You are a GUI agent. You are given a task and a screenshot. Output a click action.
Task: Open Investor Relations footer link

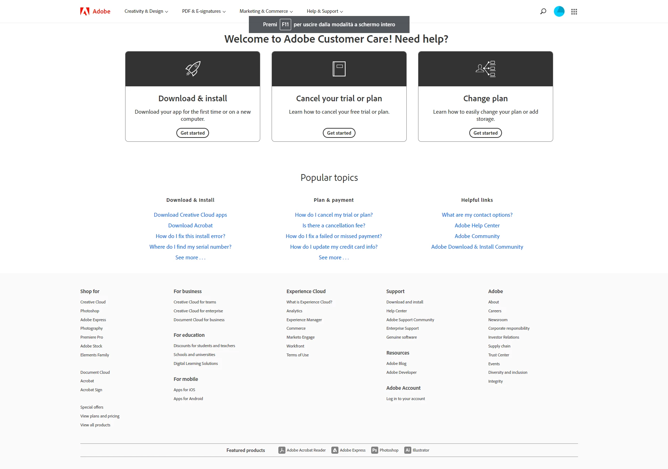(x=503, y=337)
